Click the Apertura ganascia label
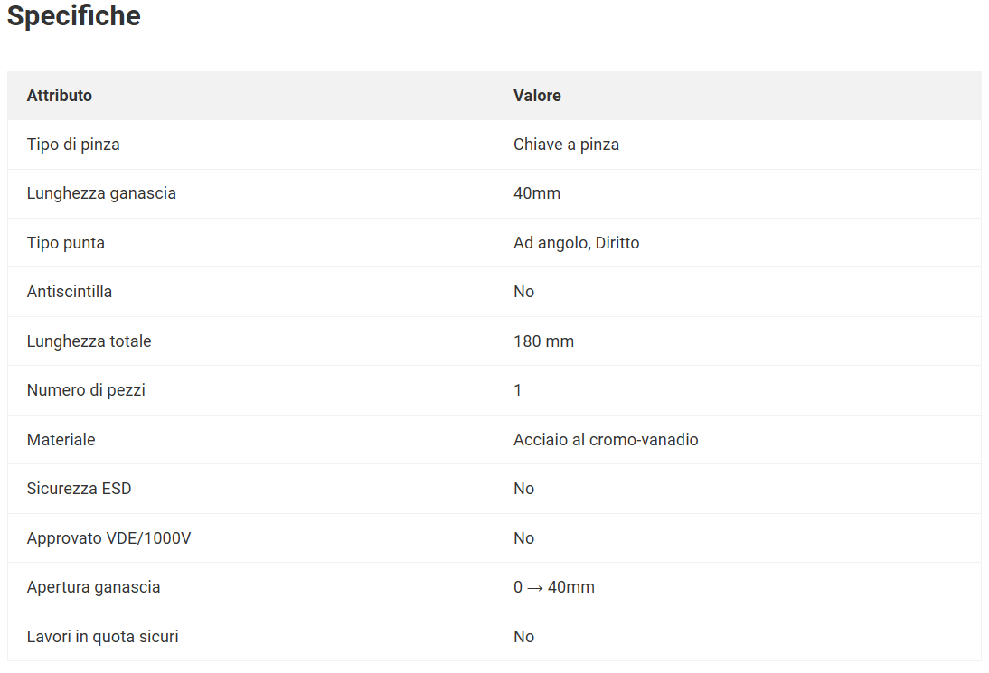Screen dimensions: 989x673 coord(93,587)
